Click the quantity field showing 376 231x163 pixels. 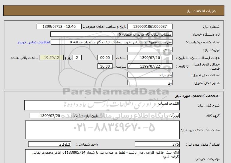pos(157,144)
